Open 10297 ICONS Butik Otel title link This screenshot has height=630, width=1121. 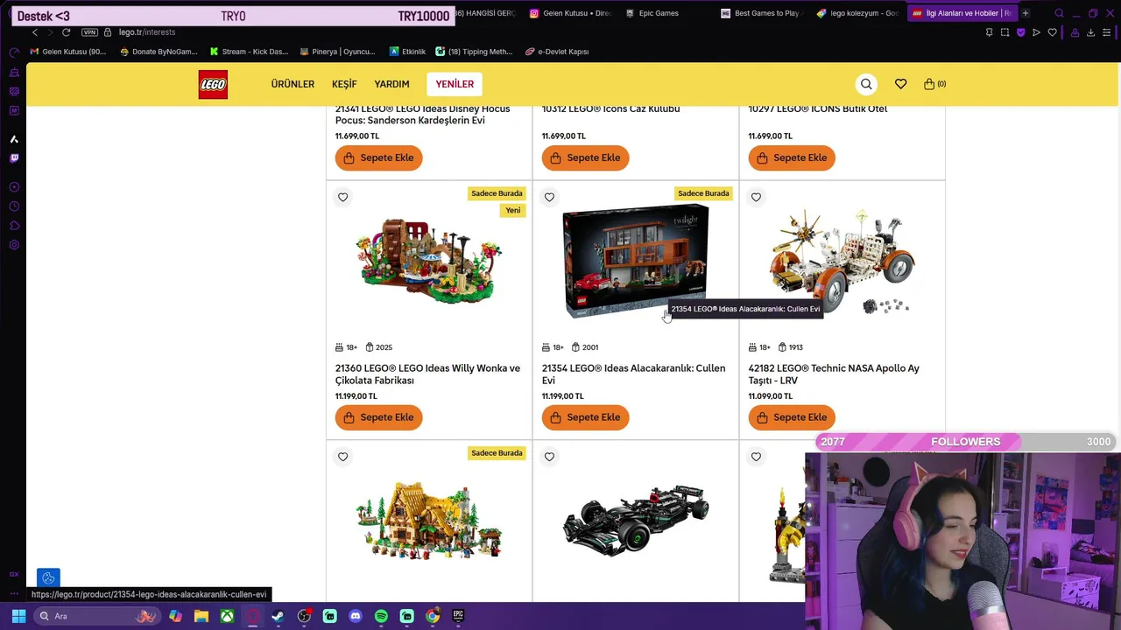[x=818, y=108]
